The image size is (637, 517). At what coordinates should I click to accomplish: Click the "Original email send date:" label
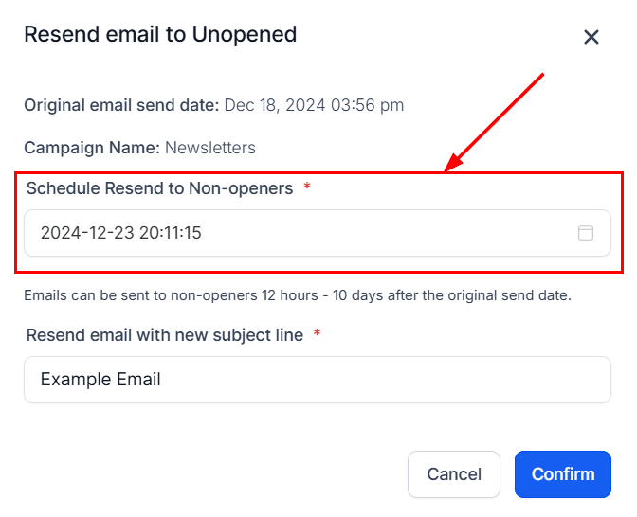[121, 105]
